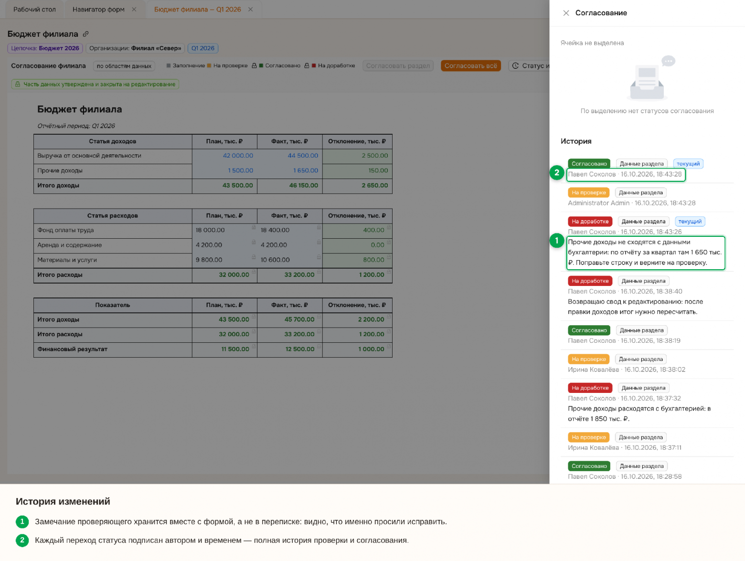This screenshot has width=745, height=561.
Task: Click the green Согласовано legend swatch
Action: click(x=261, y=66)
